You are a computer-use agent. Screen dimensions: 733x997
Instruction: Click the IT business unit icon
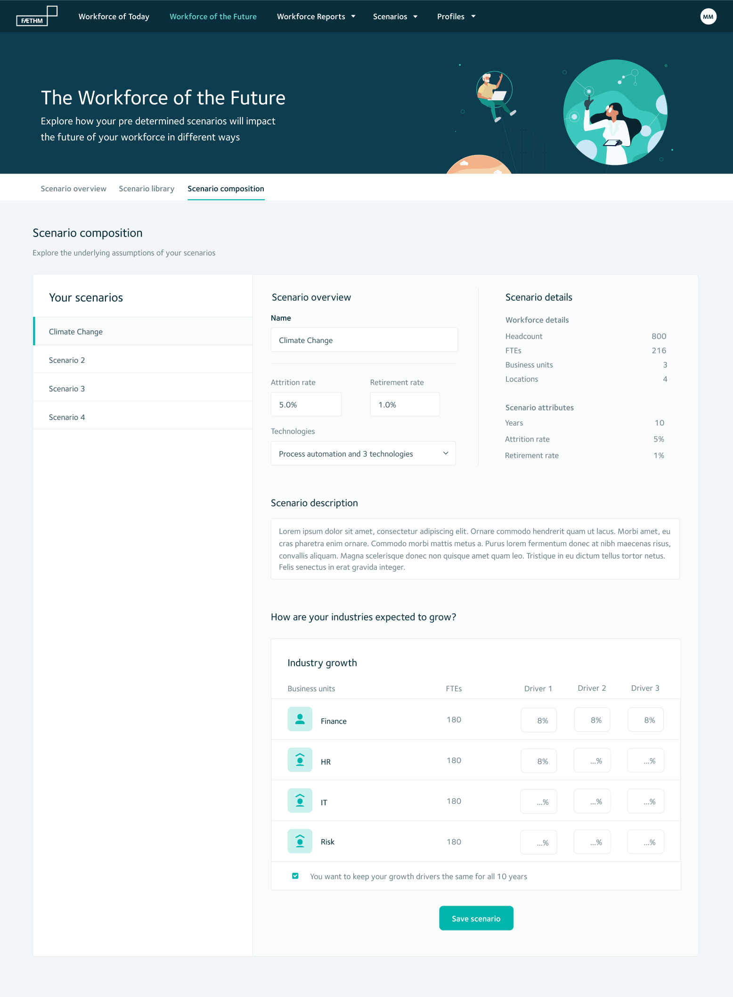point(300,801)
